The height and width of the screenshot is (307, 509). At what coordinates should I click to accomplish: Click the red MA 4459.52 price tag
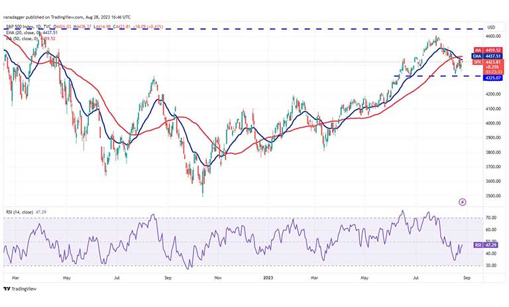[488, 50]
